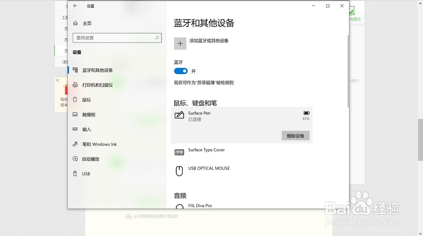
Task: Click the Settings window vertical scrollbar
Action: pyautogui.click(x=348, y=71)
